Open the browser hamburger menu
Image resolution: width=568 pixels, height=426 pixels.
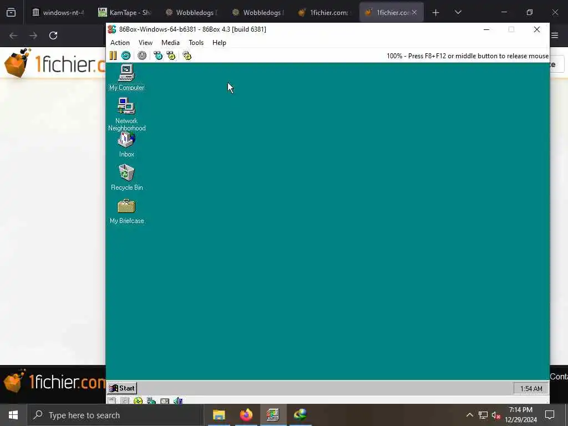(x=555, y=35)
